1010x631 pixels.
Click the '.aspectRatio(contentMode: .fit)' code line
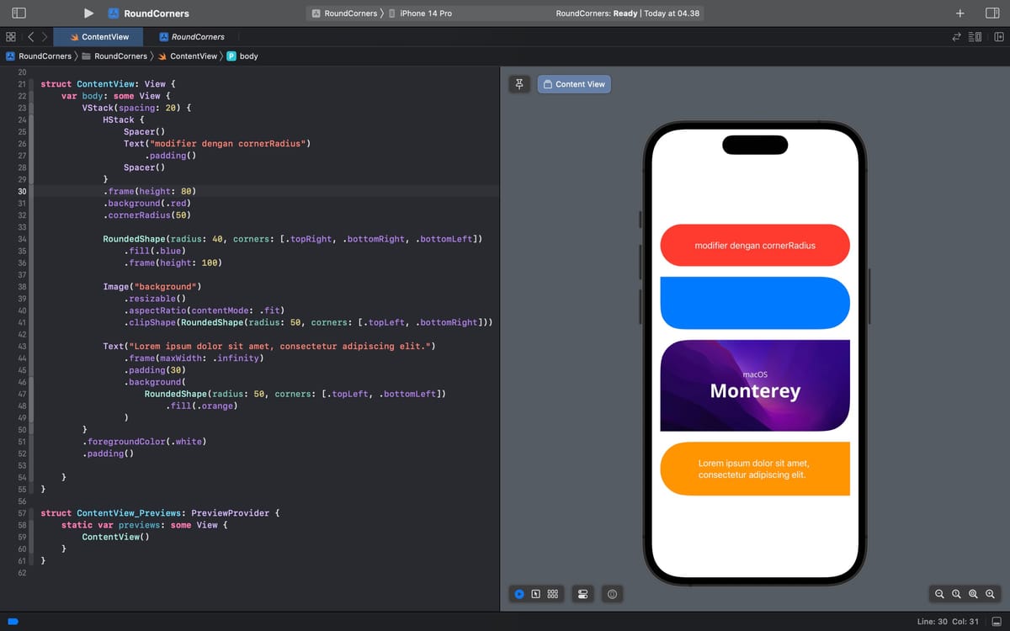tap(206, 310)
